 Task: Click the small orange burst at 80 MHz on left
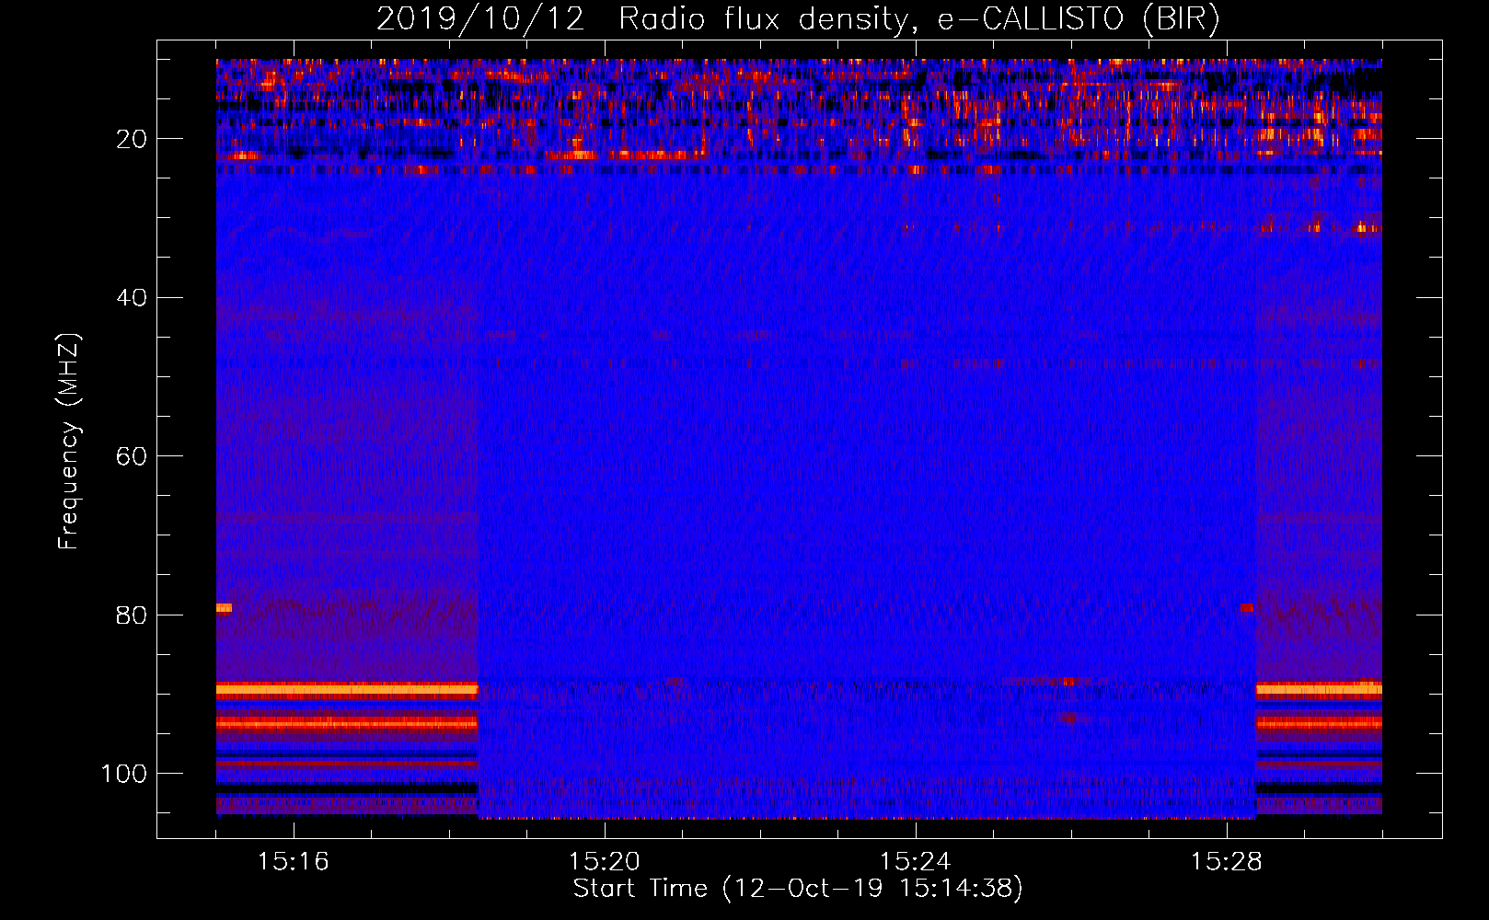click(224, 608)
